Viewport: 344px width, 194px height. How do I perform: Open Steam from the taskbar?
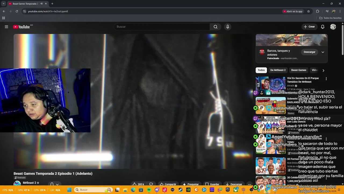pyautogui.click(x=180, y=190)
